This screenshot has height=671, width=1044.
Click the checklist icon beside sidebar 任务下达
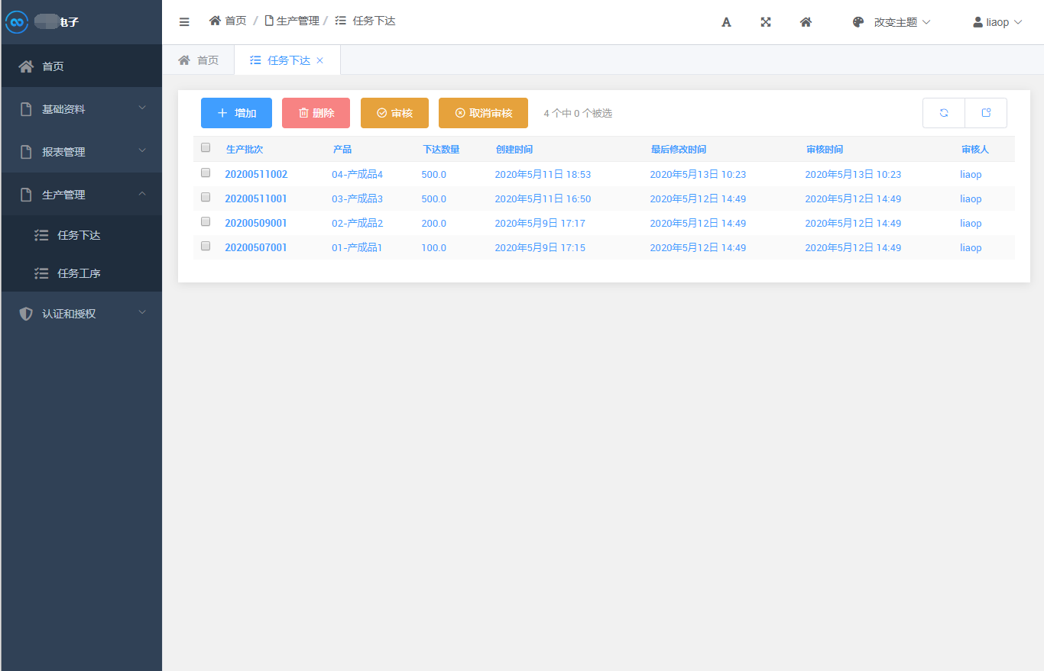tap(42, 235)
